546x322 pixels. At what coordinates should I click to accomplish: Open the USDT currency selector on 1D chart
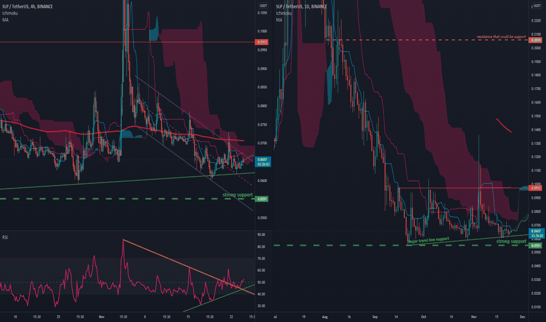(x=537, y=6)
